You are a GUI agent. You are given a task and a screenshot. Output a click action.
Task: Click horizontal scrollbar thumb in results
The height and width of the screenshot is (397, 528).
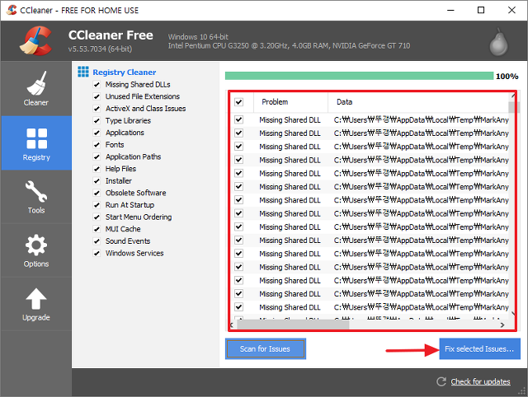tap(293, 325)
